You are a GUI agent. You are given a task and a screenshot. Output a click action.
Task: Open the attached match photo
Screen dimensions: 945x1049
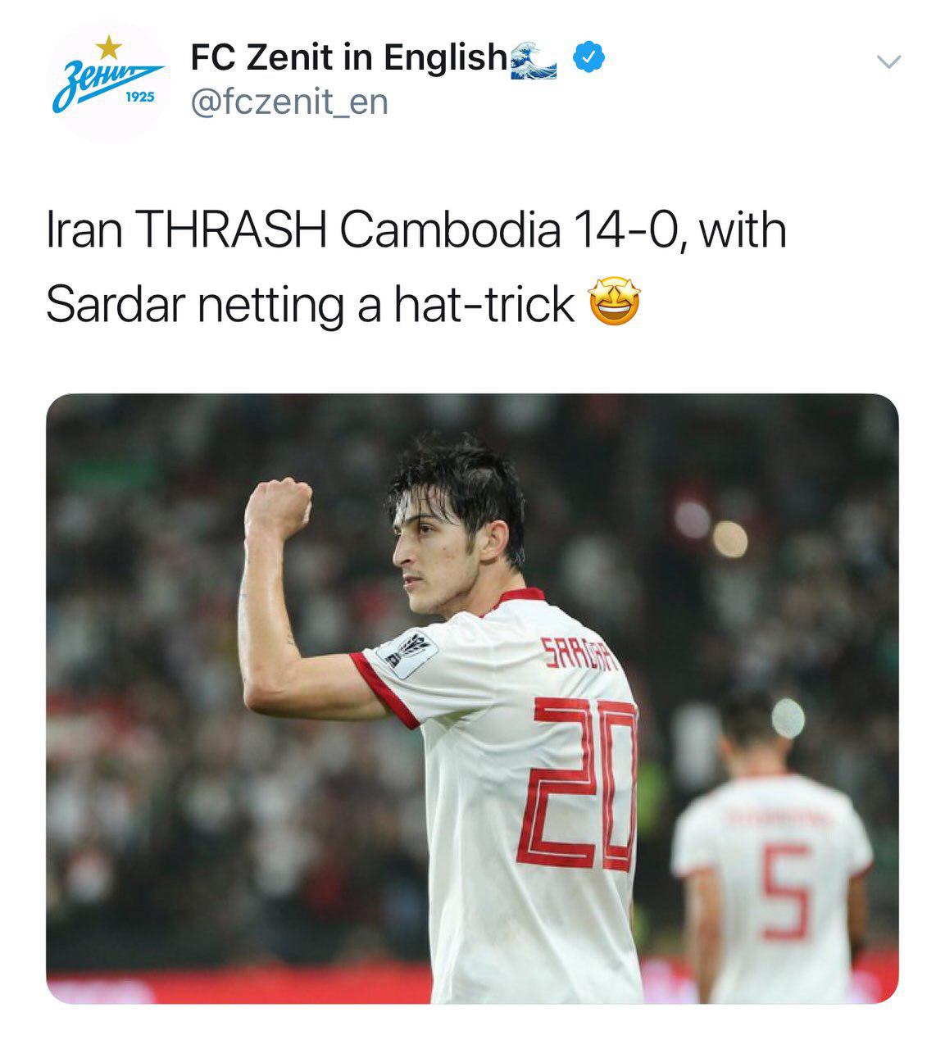click(x=472, y=698)
